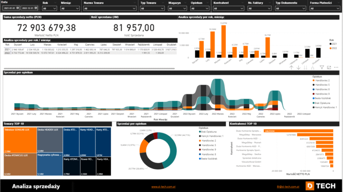The width and height of the screenshot is (343, 192).
Task: Enter focus mode on the chart
Action: pyautogui.click(x=329, y=67)
